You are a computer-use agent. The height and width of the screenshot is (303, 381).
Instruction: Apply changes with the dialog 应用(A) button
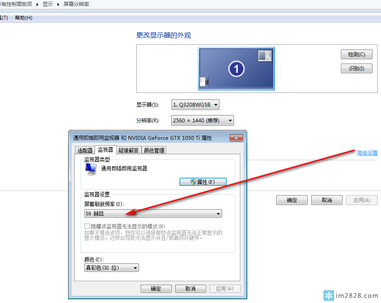tap(225, 288)
